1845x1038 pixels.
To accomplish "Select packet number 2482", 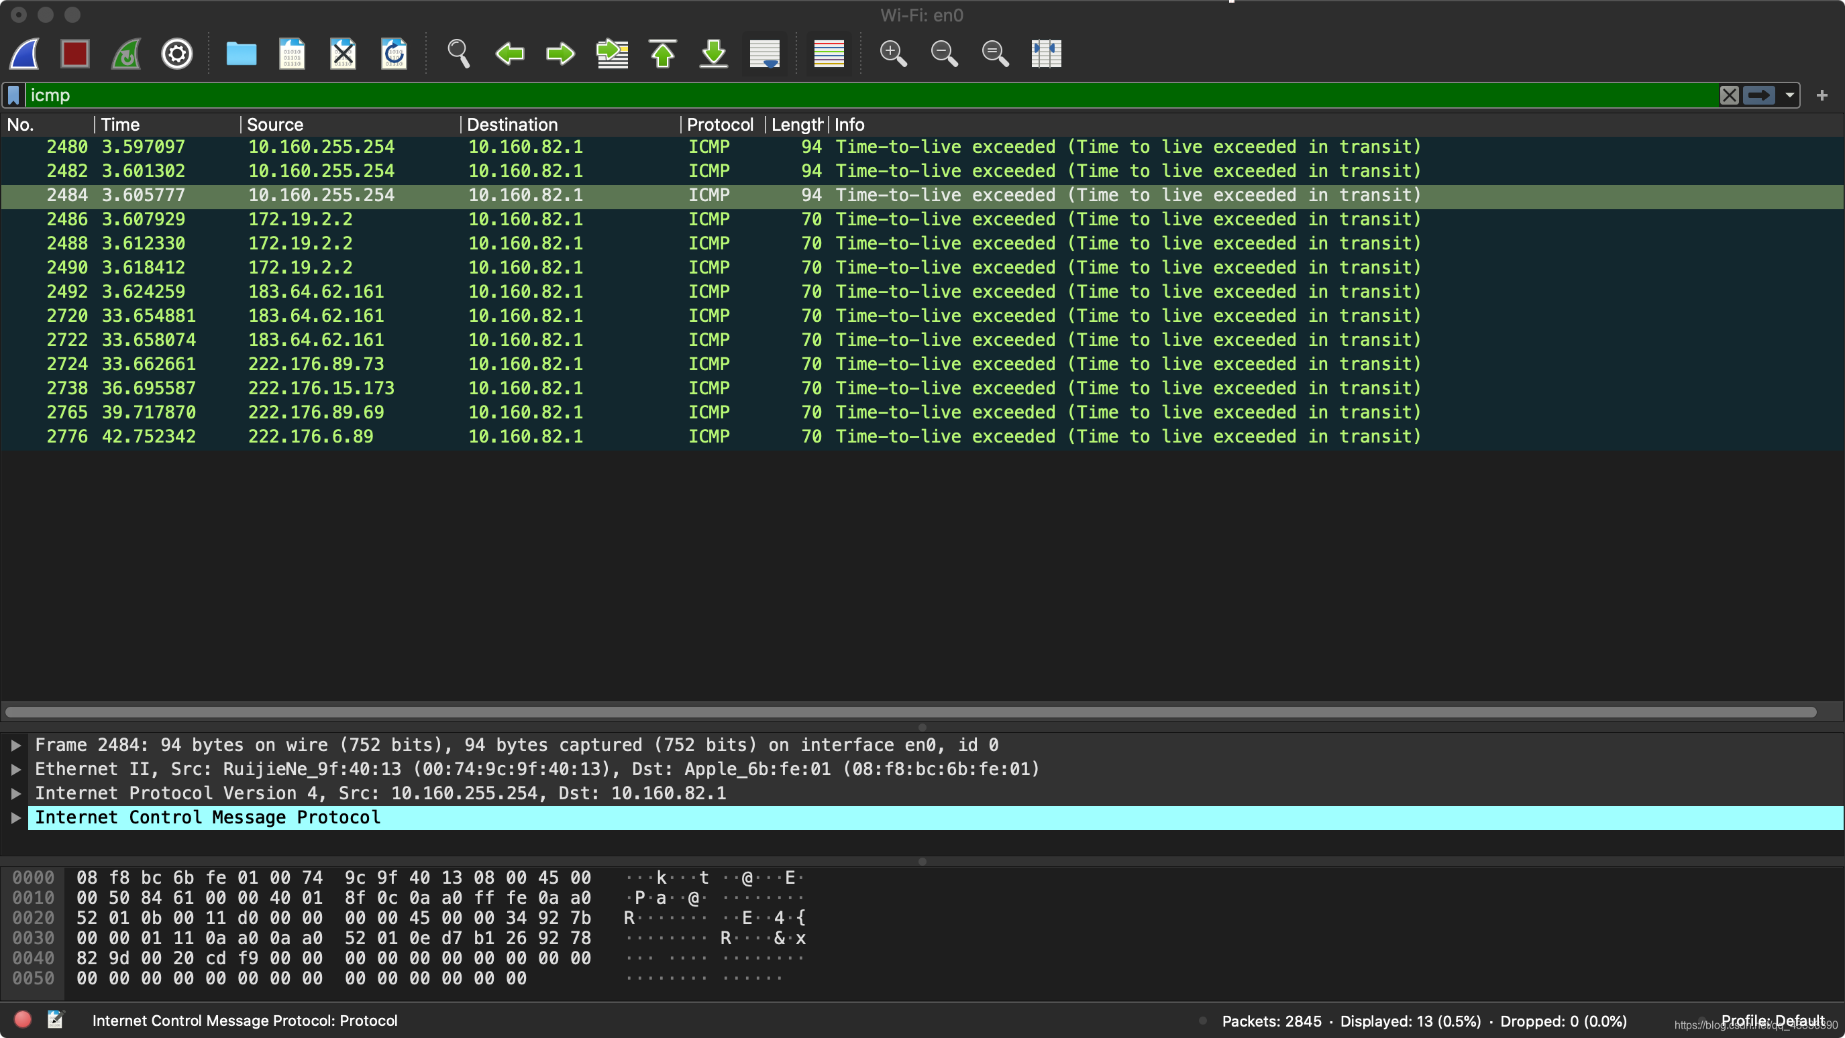I will tap(922, 171).
